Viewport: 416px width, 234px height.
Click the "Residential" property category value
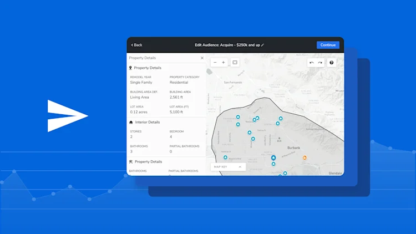(x=179, y=83)
